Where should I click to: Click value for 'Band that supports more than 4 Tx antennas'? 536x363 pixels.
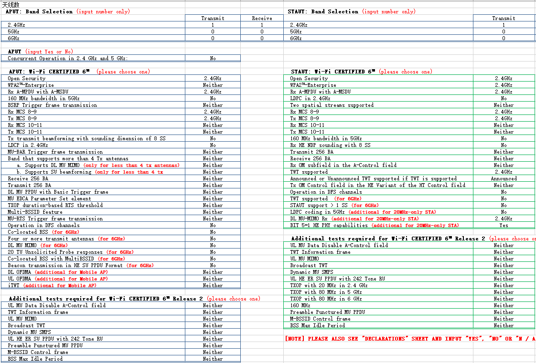click(x=213, y=159)
